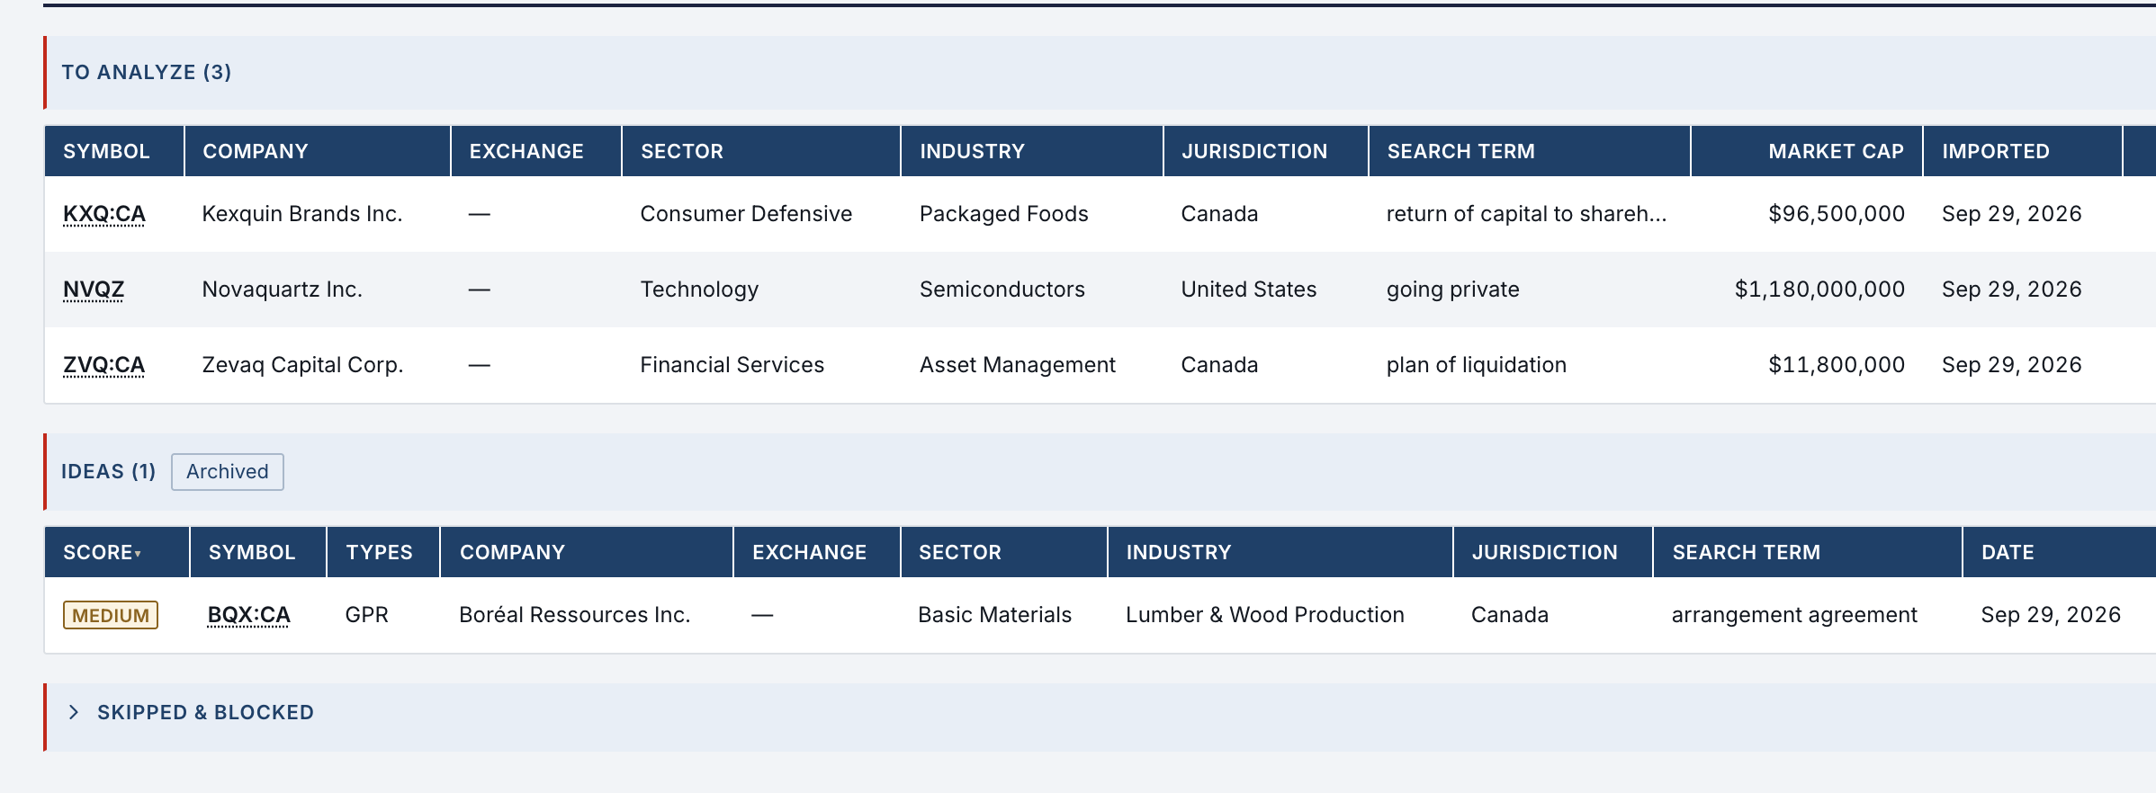Expand the Skipped & Blocked section chevron
The height and width of the screenshot is (793, 2156).
pos(74,712)
